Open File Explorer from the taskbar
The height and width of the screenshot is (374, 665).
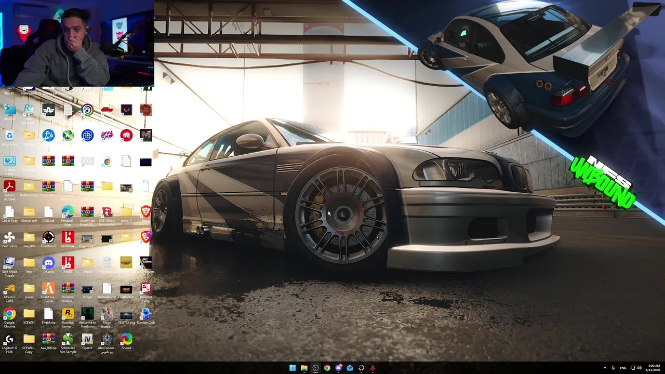pyautogui.click(x=304, y=368)
